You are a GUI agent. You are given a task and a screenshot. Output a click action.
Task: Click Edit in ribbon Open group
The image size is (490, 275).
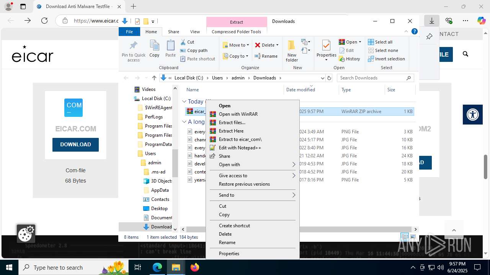point(346,50)
